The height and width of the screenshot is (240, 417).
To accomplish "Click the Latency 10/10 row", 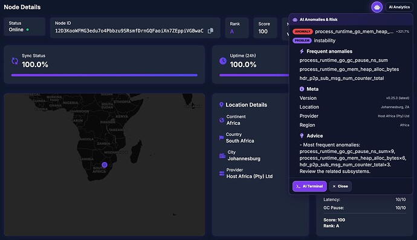I will (364, 199).
